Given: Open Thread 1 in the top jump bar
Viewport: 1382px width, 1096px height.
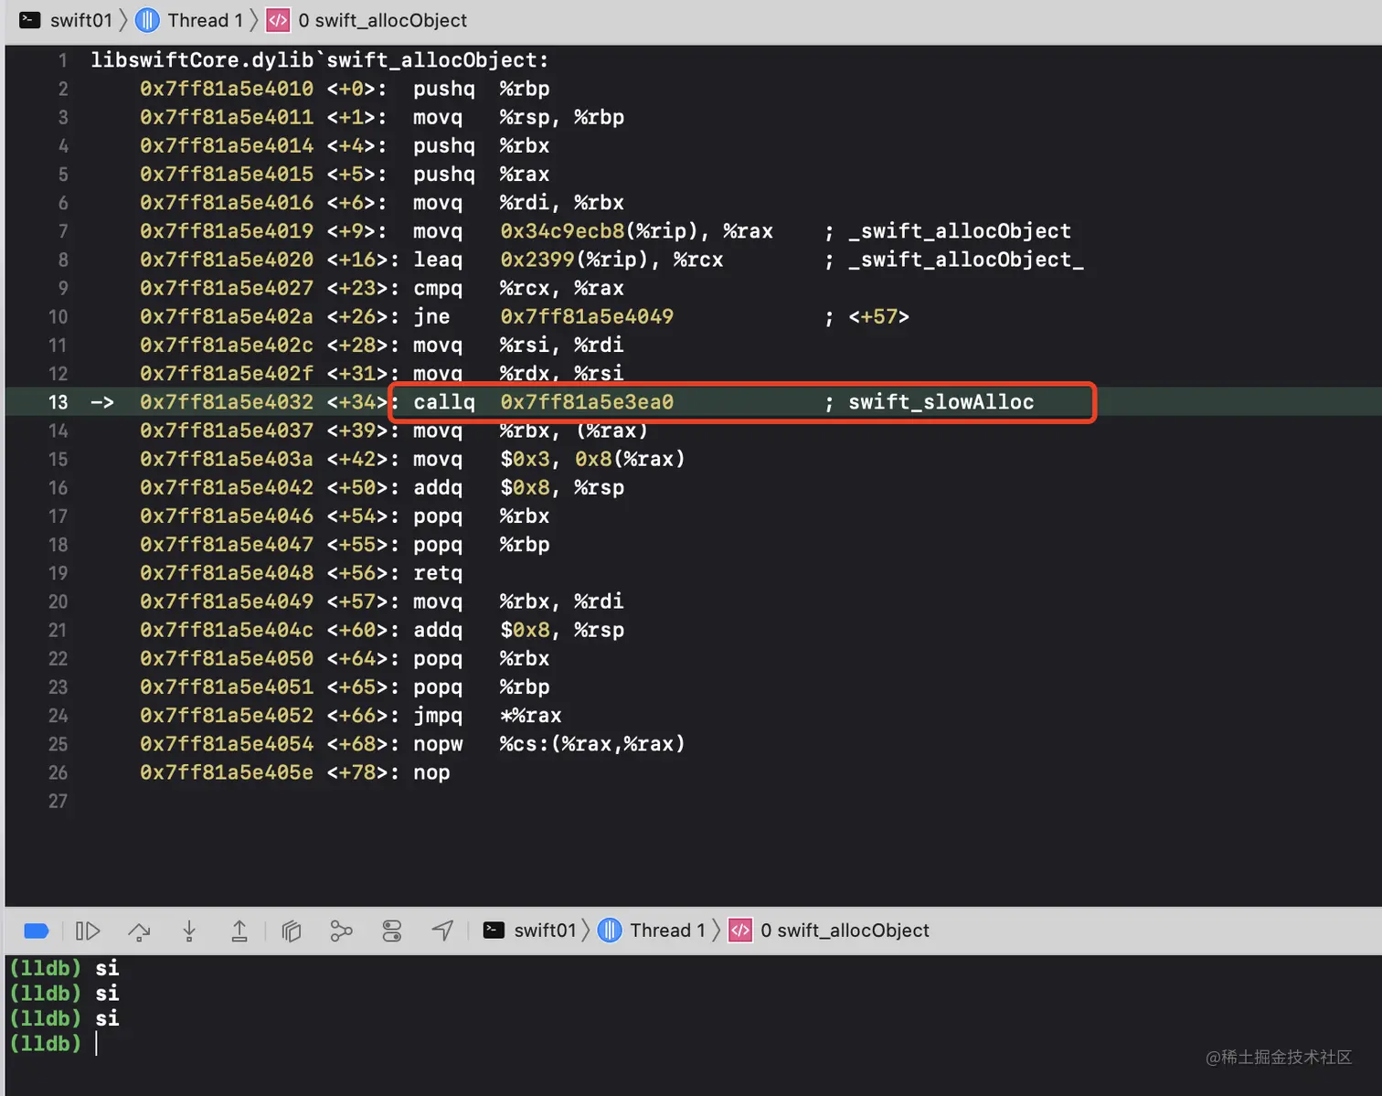Looking at the screenshot, I should pos(205,20).
